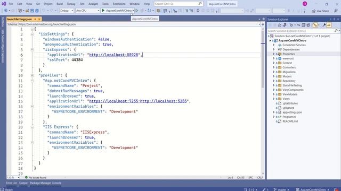341x191 pixels.
Task: Click the master branch status bar item
Action: pyautogui.click(x=282, y=189)
